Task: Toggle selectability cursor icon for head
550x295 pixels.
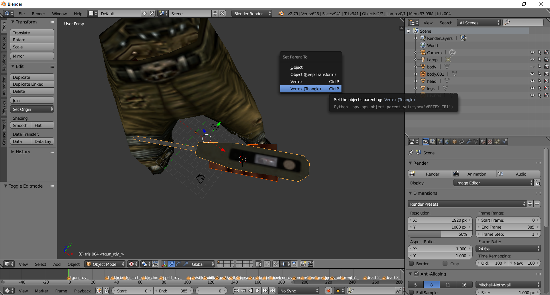Action: 540,81
